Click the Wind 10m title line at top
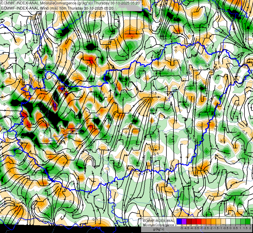 tap(57, 8)
